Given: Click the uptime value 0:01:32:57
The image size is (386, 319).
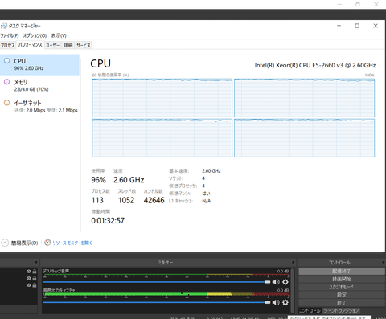Looking at the screenshot, I should coord(108,221).
